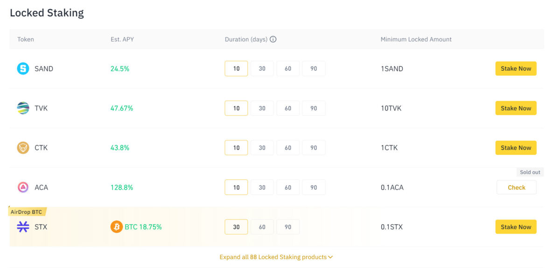Image resolution: width=560 pixels, height=268 pixels.
Task: Select 10 days duration for SAND
Action: coord(236,69)
